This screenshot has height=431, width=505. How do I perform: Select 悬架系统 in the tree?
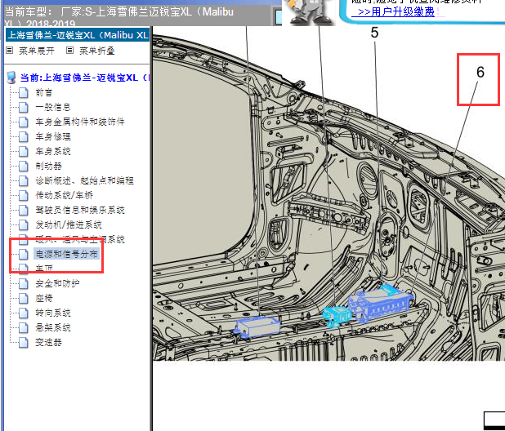(53, 327)
